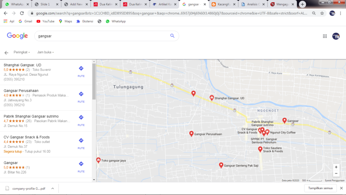Open the Maps bookmark
346x195 pixels.
[66, 21]
